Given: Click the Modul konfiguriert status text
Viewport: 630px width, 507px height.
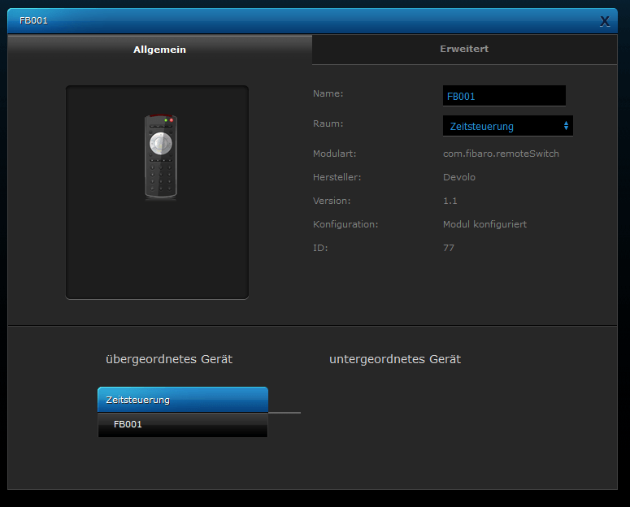Looking at the screenshot, I should click(x=484, y=224).
